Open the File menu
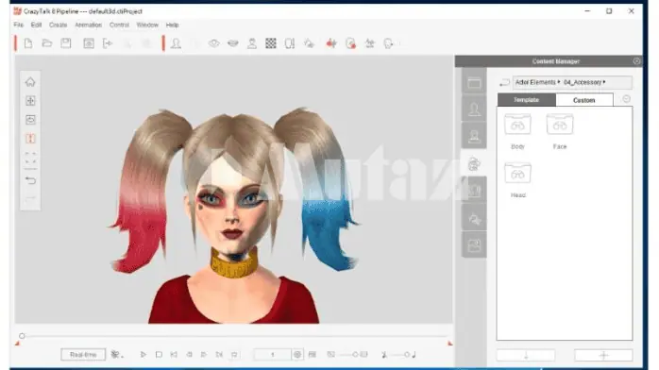Viewport: 659px width, 370px height. point(19,25)
